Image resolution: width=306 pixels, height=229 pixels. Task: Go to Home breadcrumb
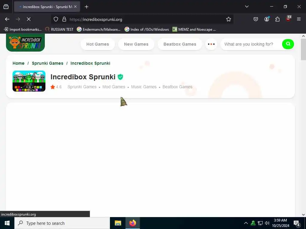tap(19, 63)
